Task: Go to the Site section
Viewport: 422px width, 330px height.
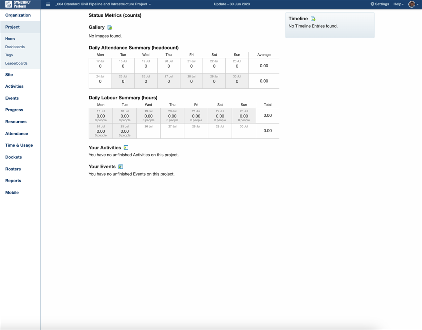Action: click(9, 75)
